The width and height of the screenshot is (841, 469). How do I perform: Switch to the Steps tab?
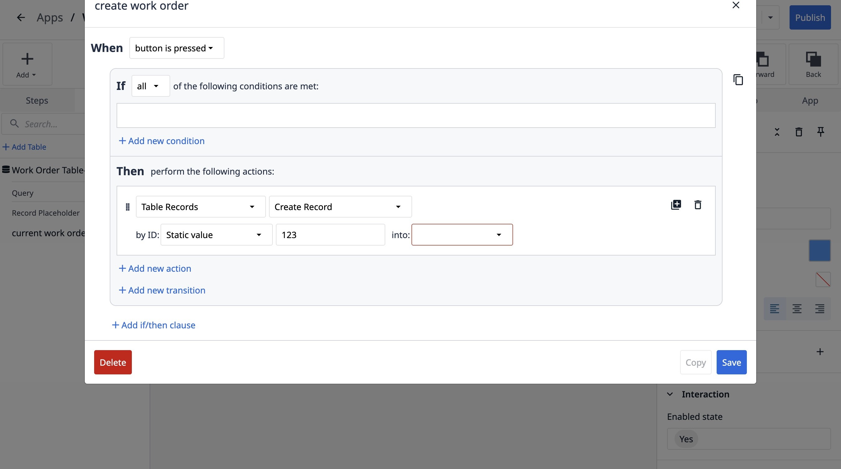[x=37, y=101]
